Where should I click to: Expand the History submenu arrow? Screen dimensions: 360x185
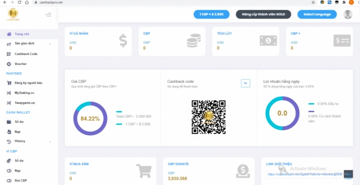[50, 142]
